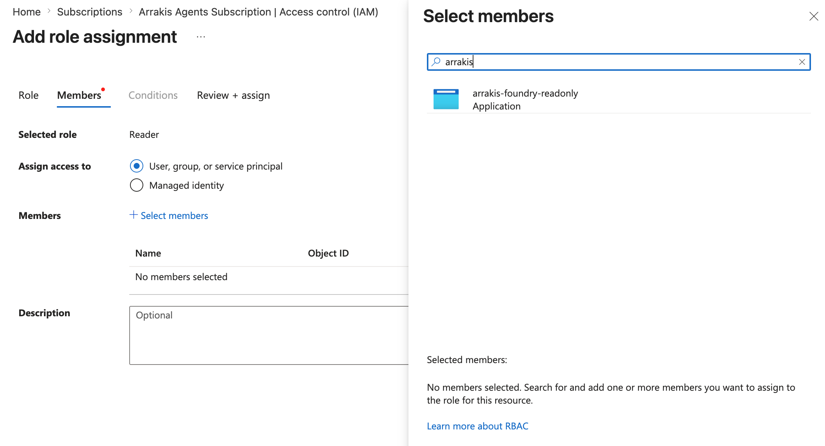Switch to the Members tab
The height and width of the screenshot is (446, 825).
[x=79, y=95]
